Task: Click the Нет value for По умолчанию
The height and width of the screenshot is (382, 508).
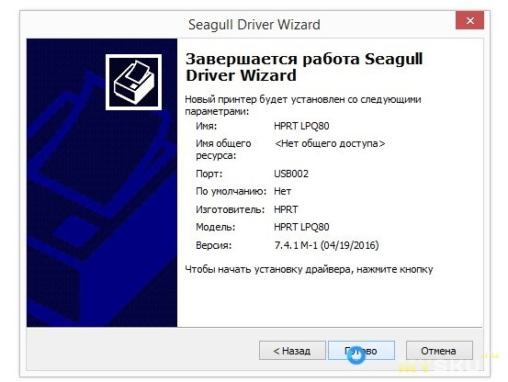Action: tap(282, 191)
